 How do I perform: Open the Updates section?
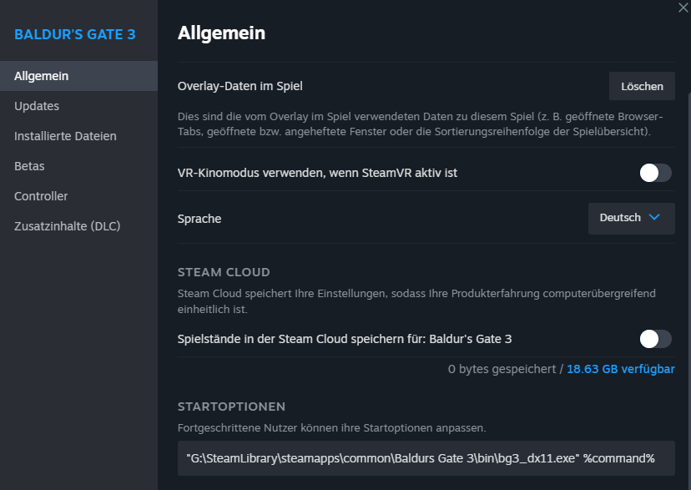(37, 106)
